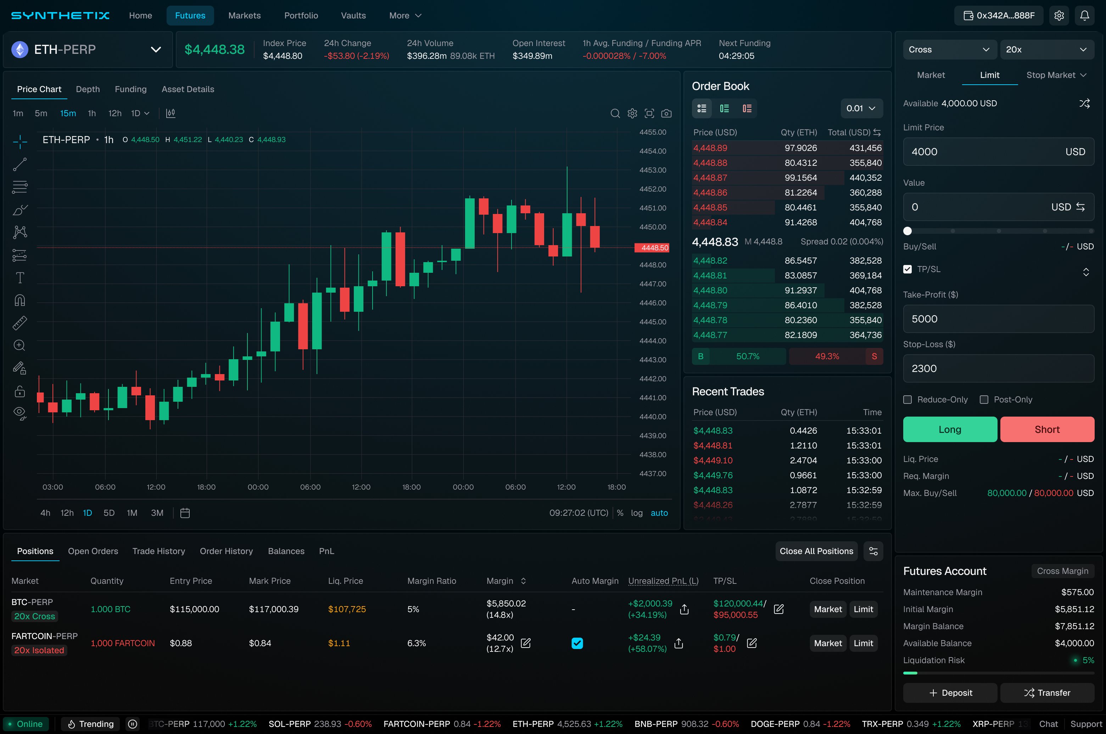
Task: Show only buy orders in the order book
Action: [x=724, y=108]
